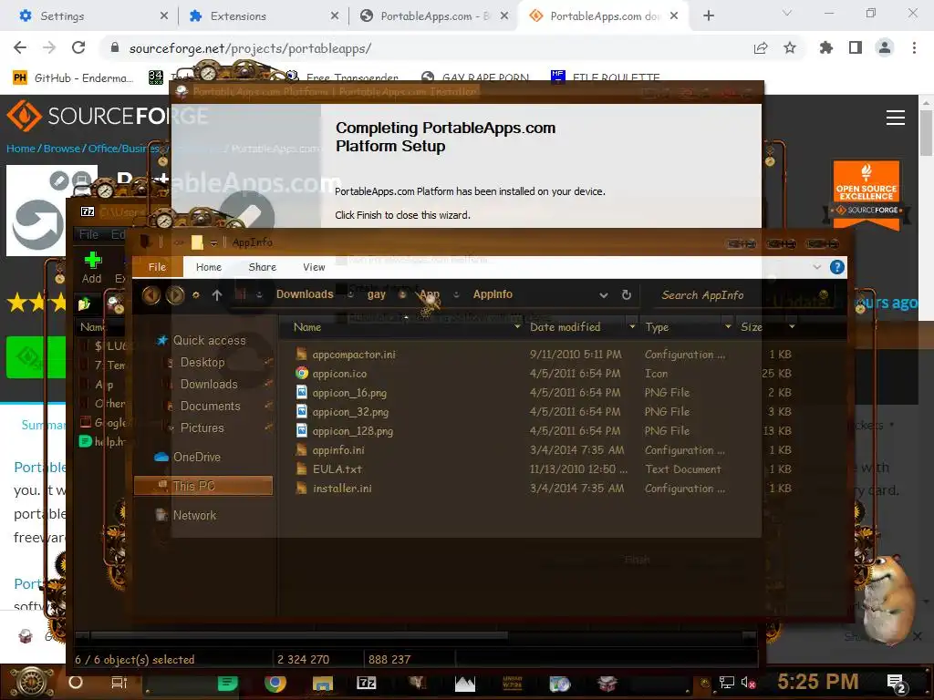Click the Search AppInfo field
The image size is (934, 700).
click(x=742, y=295)
